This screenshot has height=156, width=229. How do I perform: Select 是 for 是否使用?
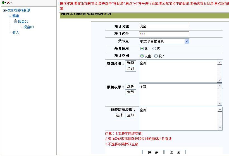(142, 49)
